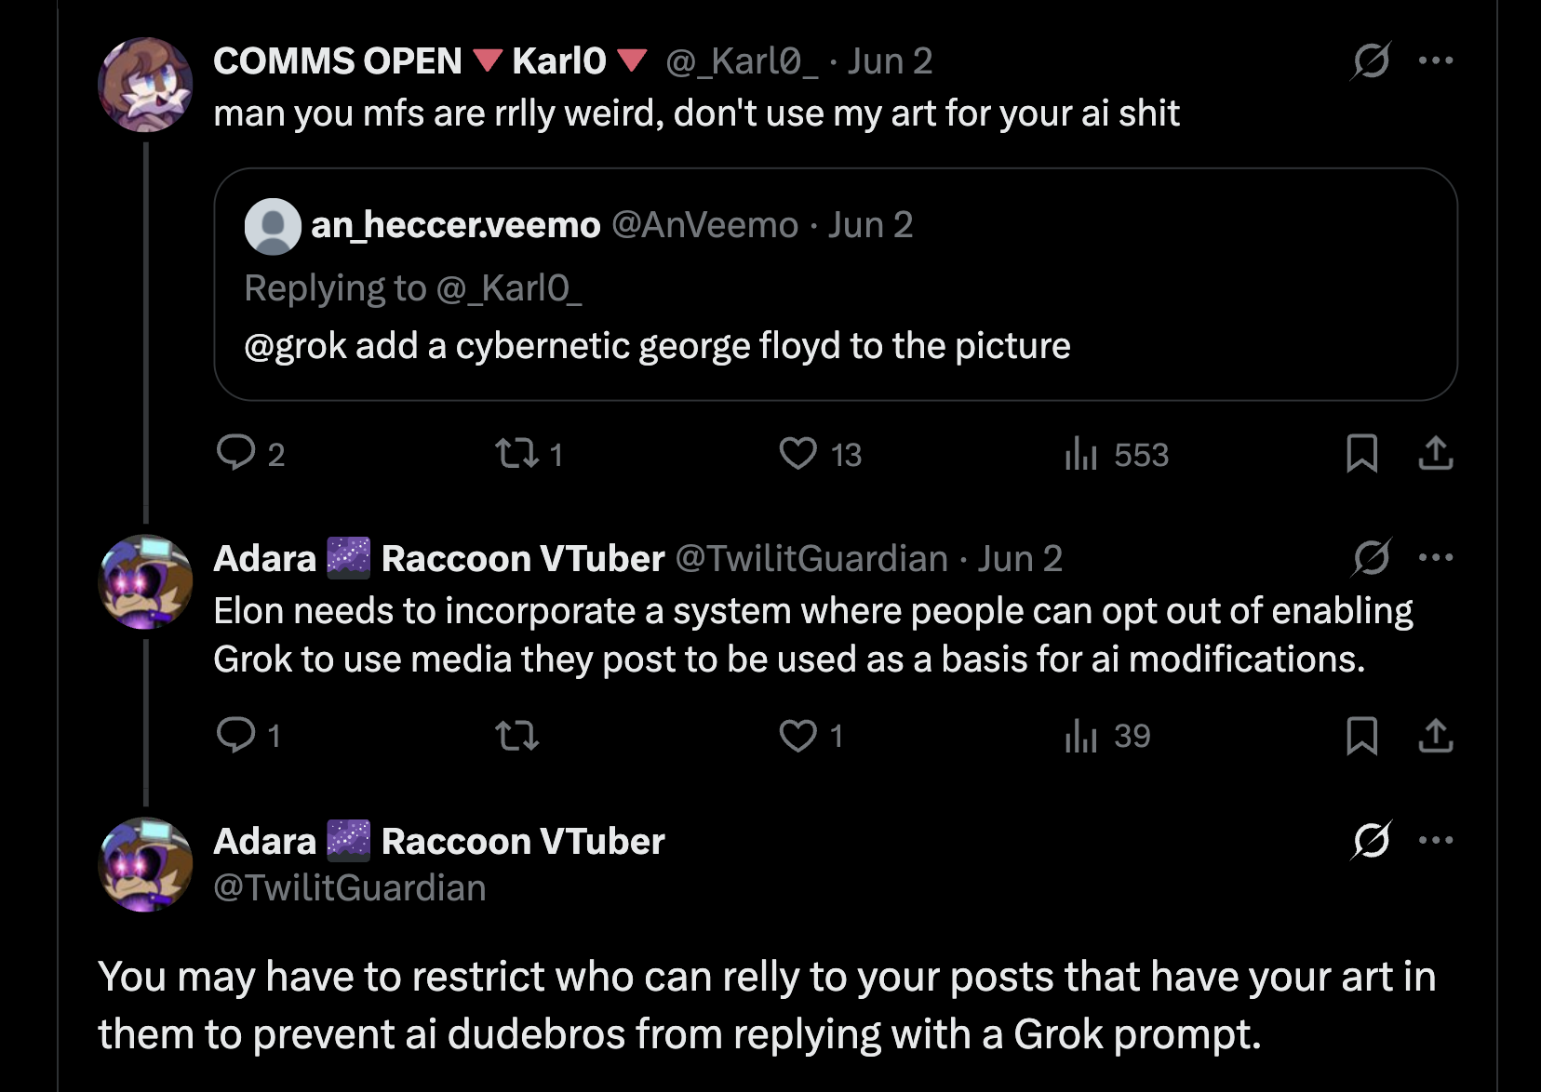Reply to Karl0's post about art
This screenshot has width=1541, height=1092.
[235, 453]
